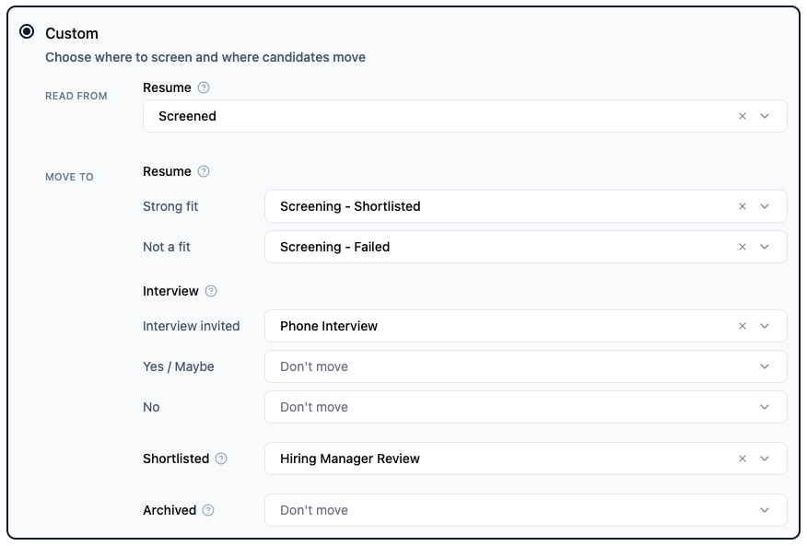Remove the Screening - Failed selection
This screenshot has height=546, width=807.
(743, 247)
